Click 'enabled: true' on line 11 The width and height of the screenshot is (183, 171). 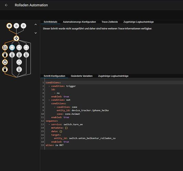(x=60, y=117)
